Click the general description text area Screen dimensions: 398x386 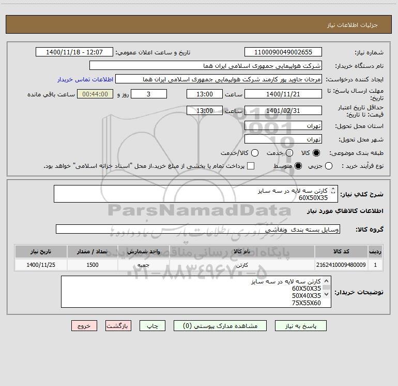(196, 194)
